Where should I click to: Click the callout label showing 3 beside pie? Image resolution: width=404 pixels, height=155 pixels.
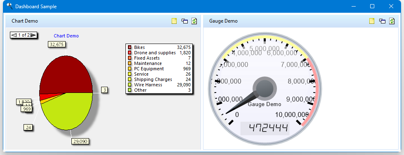tap(104, 90)
